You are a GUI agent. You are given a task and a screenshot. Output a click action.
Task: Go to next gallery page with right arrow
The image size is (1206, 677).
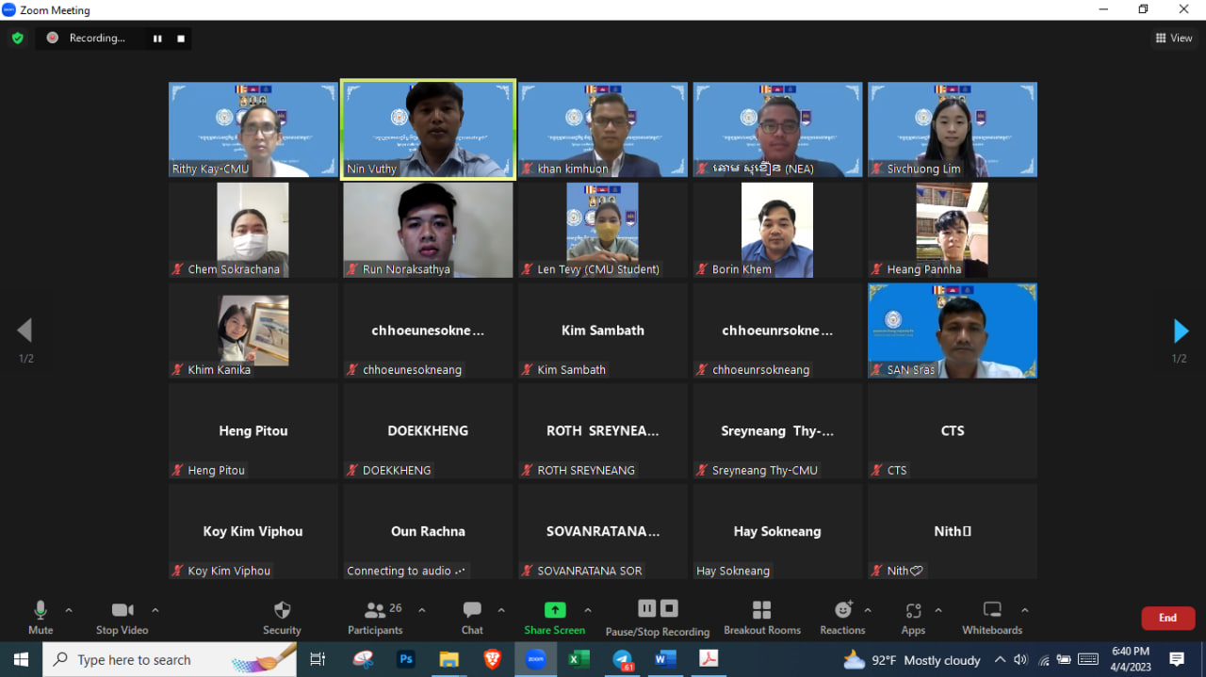(x=1181, y=330)
